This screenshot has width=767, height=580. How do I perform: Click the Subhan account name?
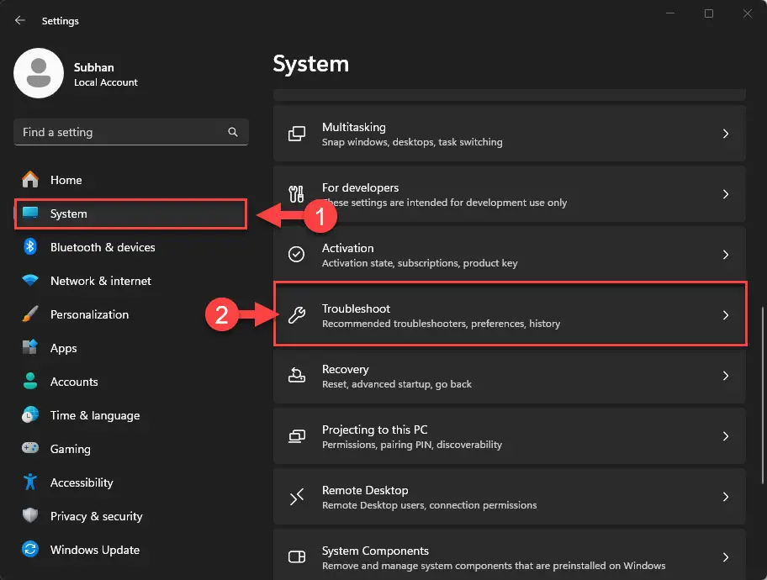[94, 67]
